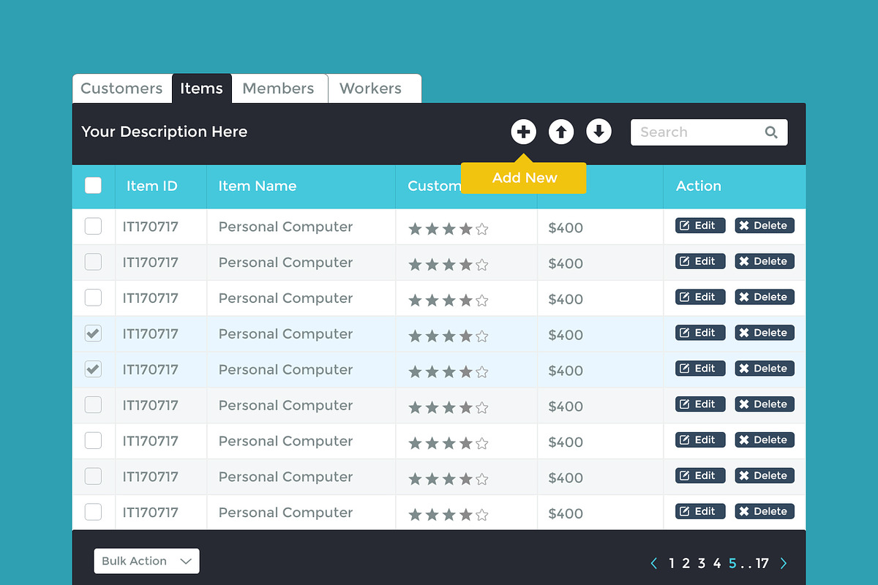Tick the checkbox in the seventh table row
The image size is (878, 585).
[x=93, y=440]
